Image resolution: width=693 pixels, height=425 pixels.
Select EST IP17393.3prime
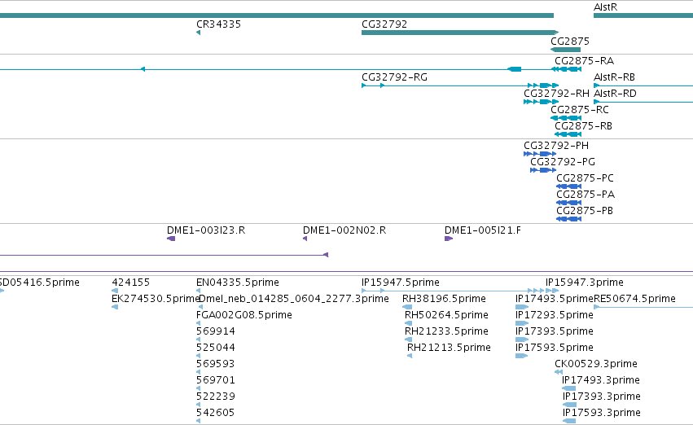tap(602, 397)
